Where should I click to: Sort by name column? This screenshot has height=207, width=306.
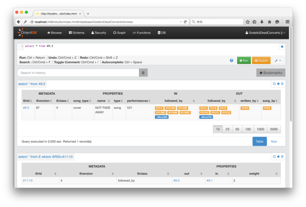104,101
